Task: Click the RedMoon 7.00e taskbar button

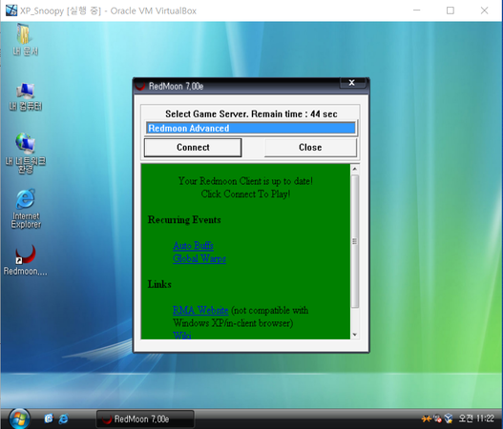Action: click(145, 419)
